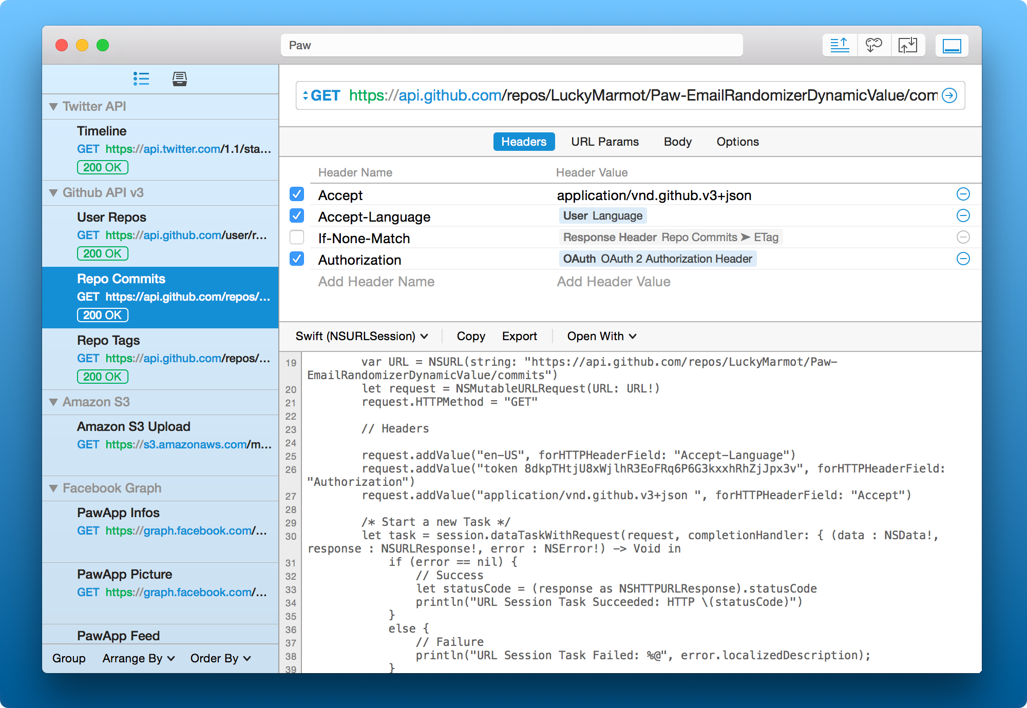The image size is (1027, 708).
Task: Click the speech bubbles toolbar icon
Action: coord(874,46)
